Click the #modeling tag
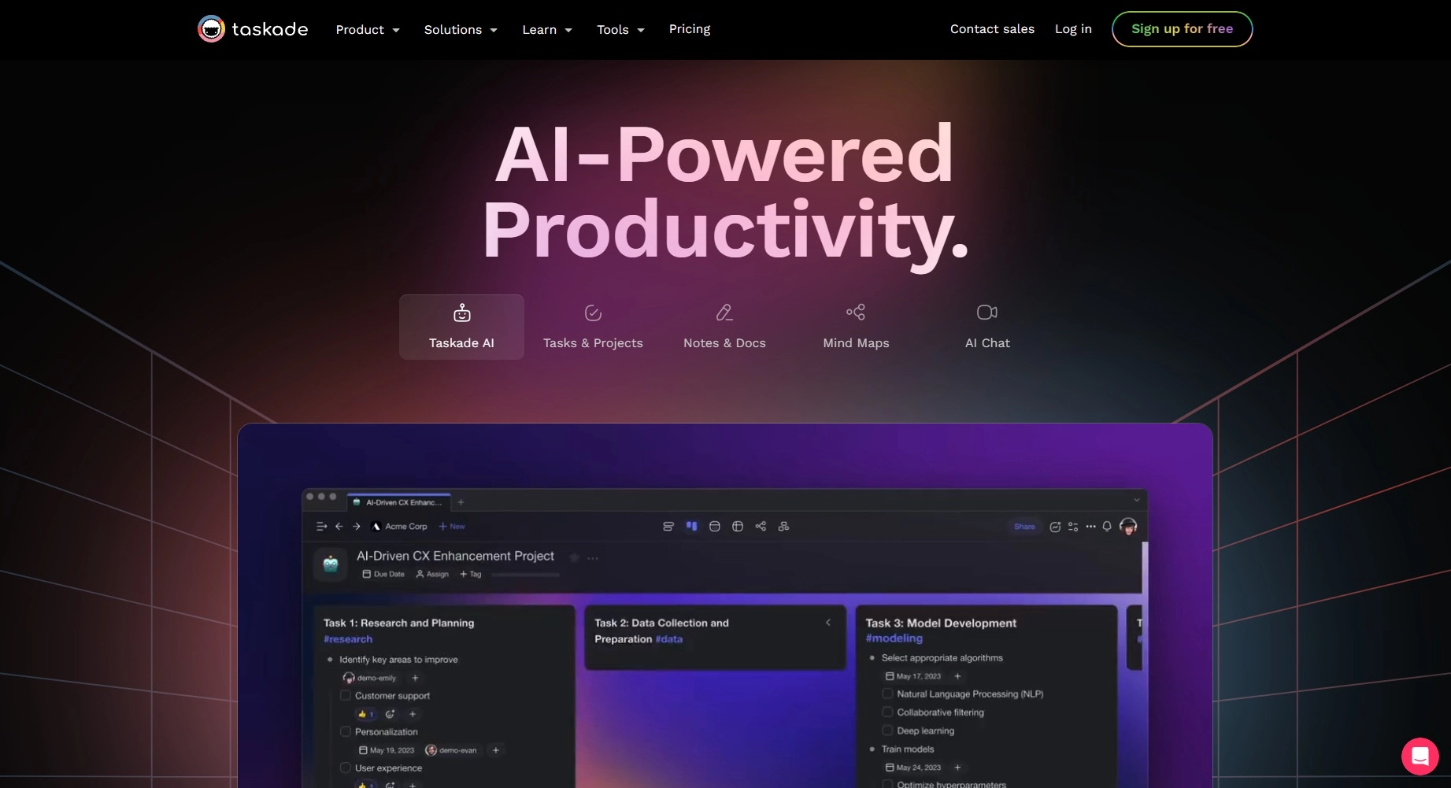Image resolution: width=1451 pixels, height=788 pixels. pos(894,638)
